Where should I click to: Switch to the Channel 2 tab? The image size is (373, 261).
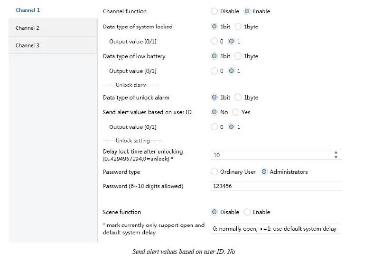pos(28,28)
